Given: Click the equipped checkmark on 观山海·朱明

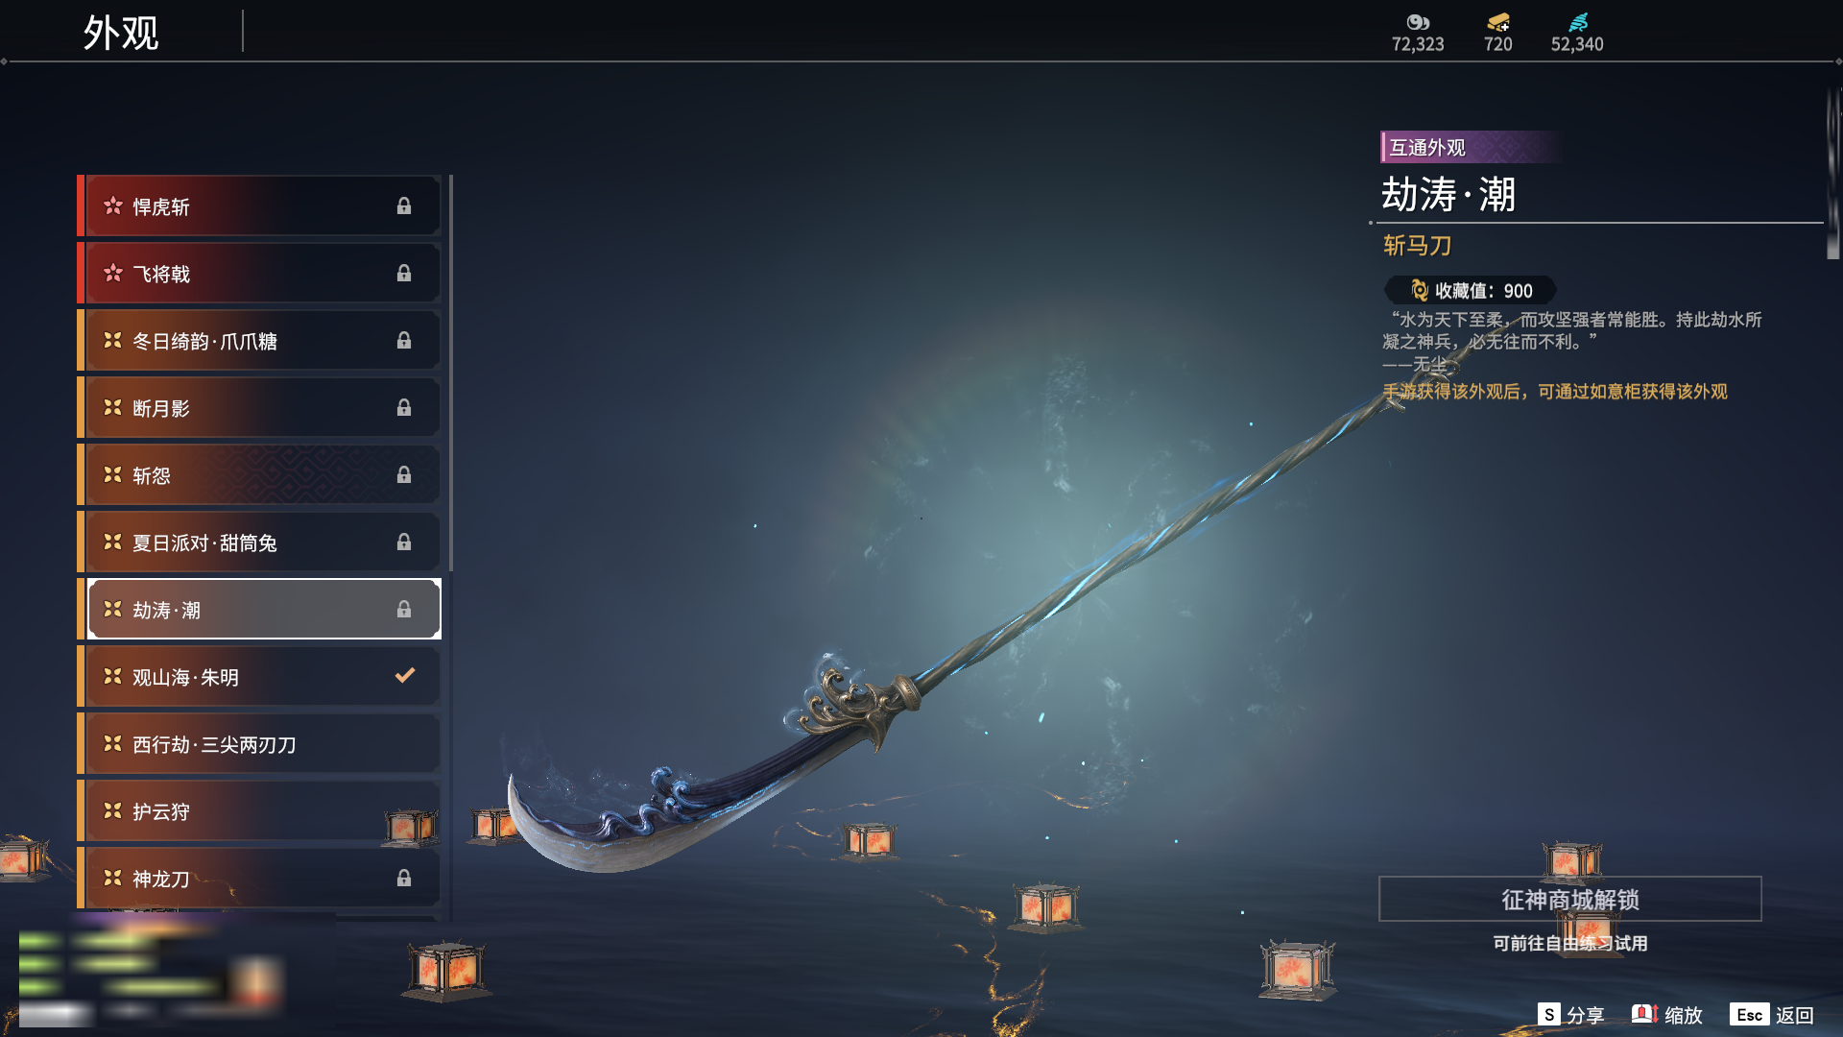Looking at the screenshot, I should 405,675.
